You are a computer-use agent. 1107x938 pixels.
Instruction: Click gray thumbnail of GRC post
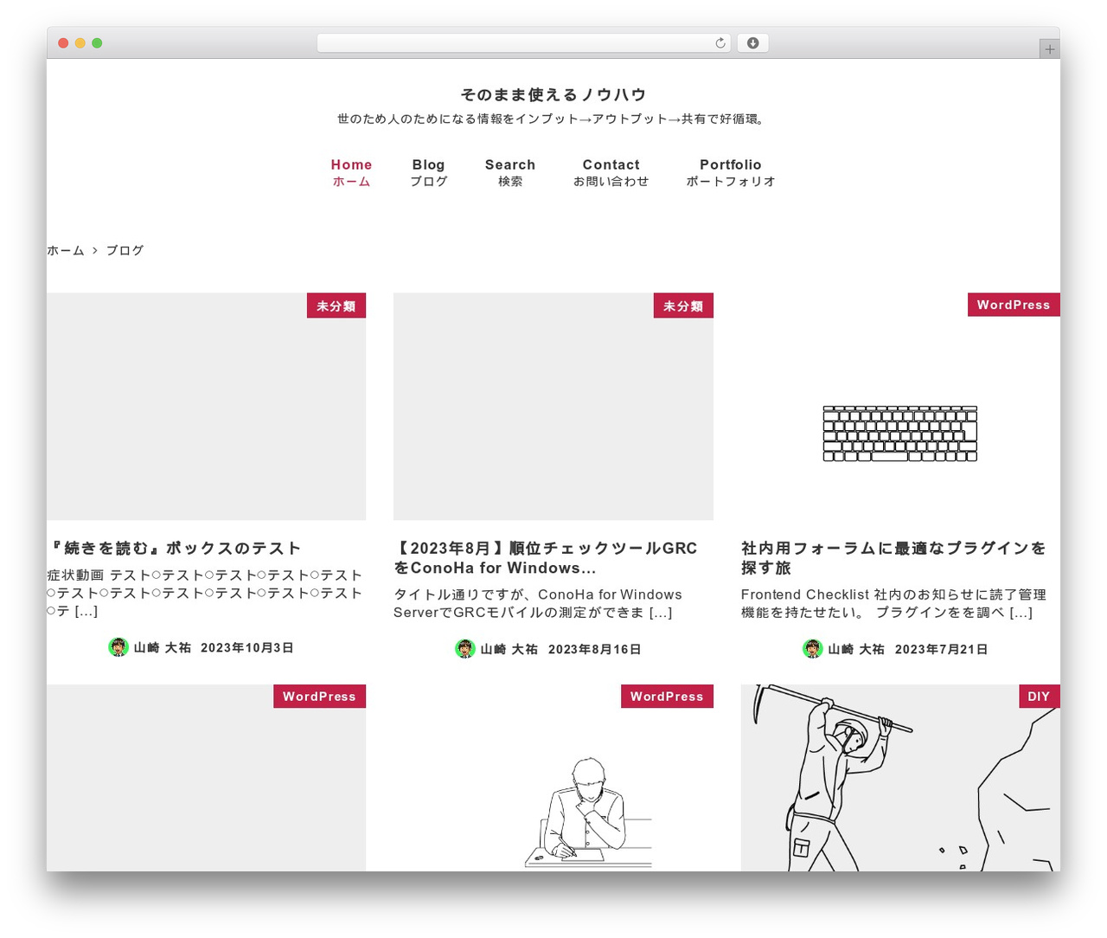pos(553,407)
